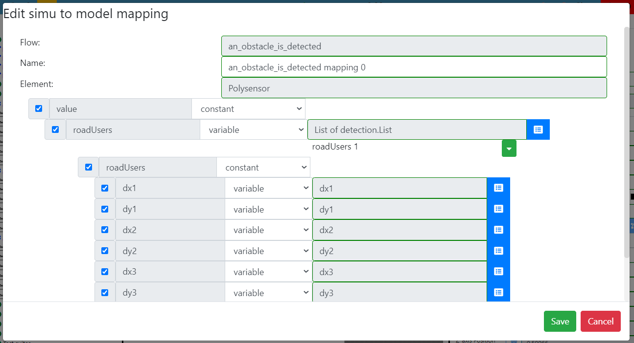Expand the green roadUsers 1 dropdown arrow
Image resolution: width=634 pixels, height=343 pixels.
[x=509, y=148]
